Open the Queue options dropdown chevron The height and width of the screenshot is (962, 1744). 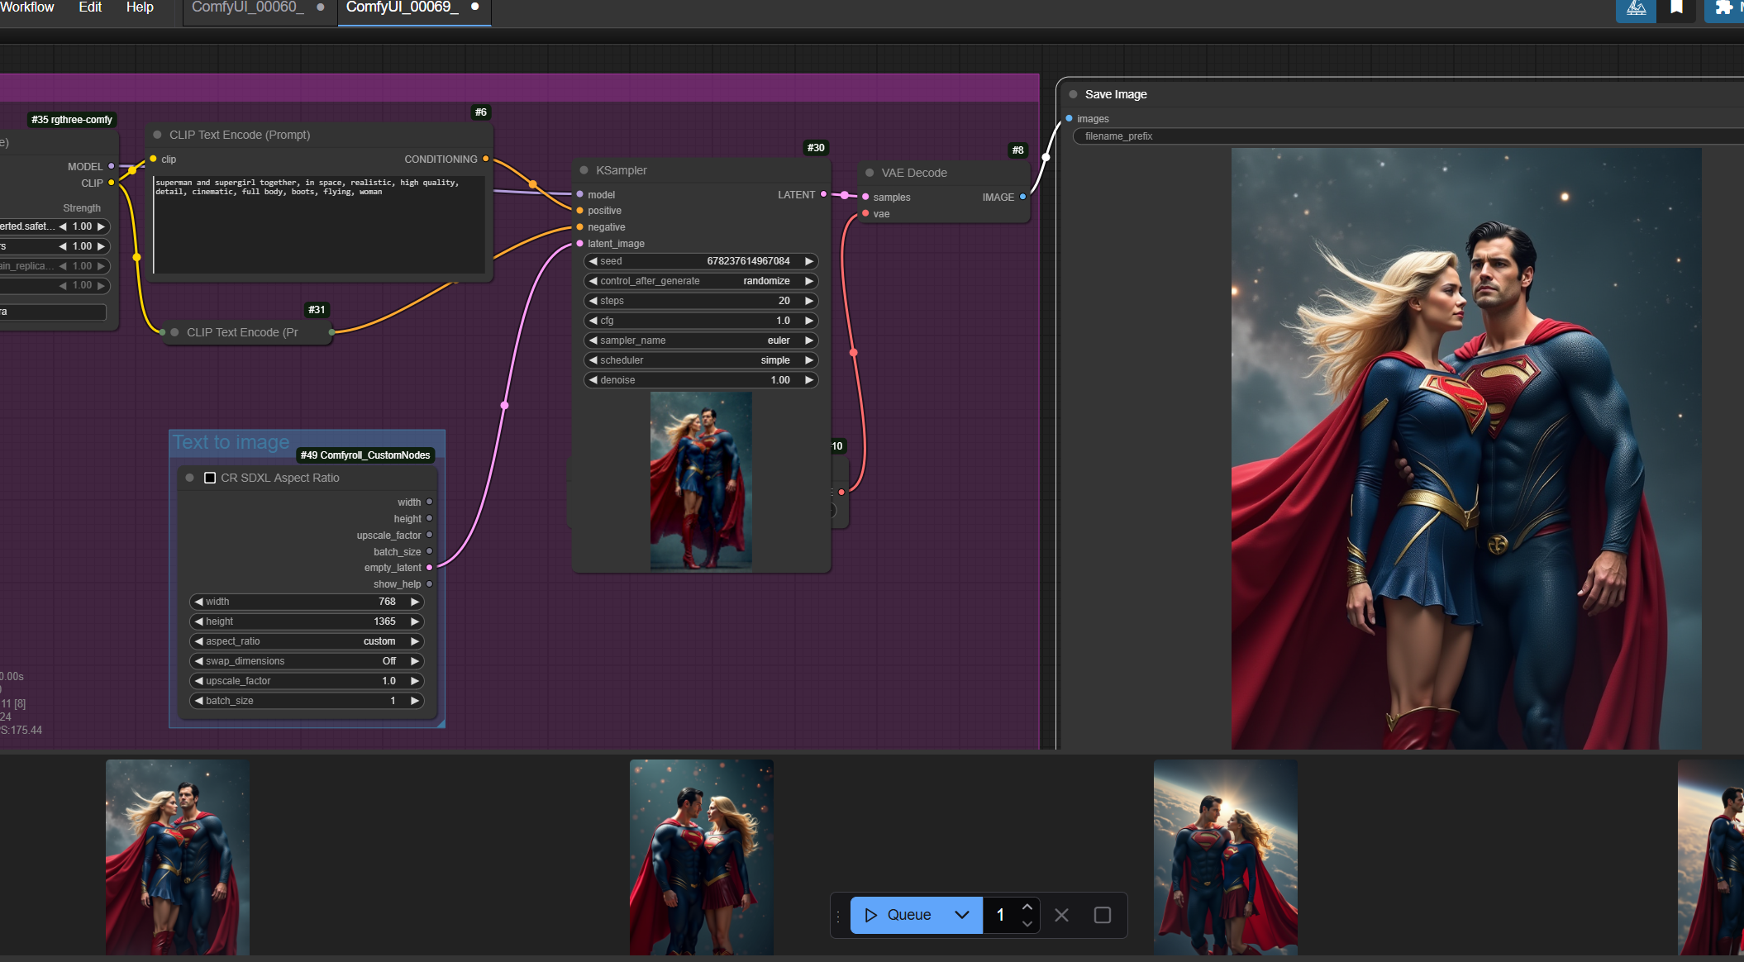tap(962, 915)
